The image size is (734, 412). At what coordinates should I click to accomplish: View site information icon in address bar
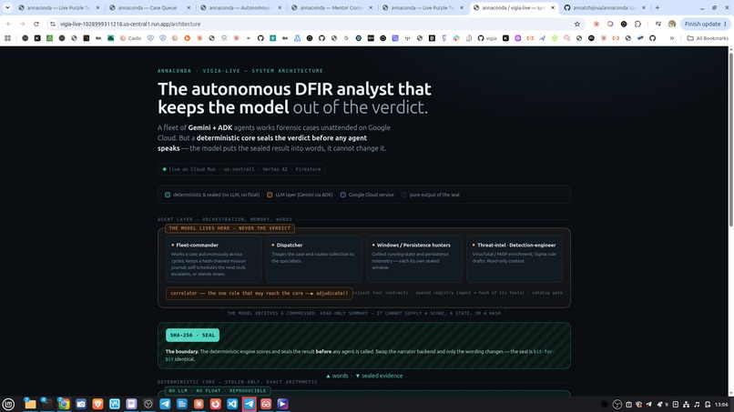tap(53, 24)
